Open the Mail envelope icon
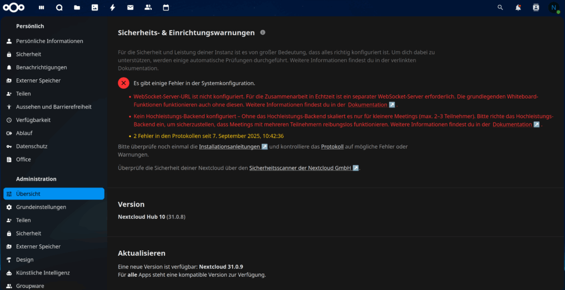This screenshot has height=290, width=565. click(130, 8)
